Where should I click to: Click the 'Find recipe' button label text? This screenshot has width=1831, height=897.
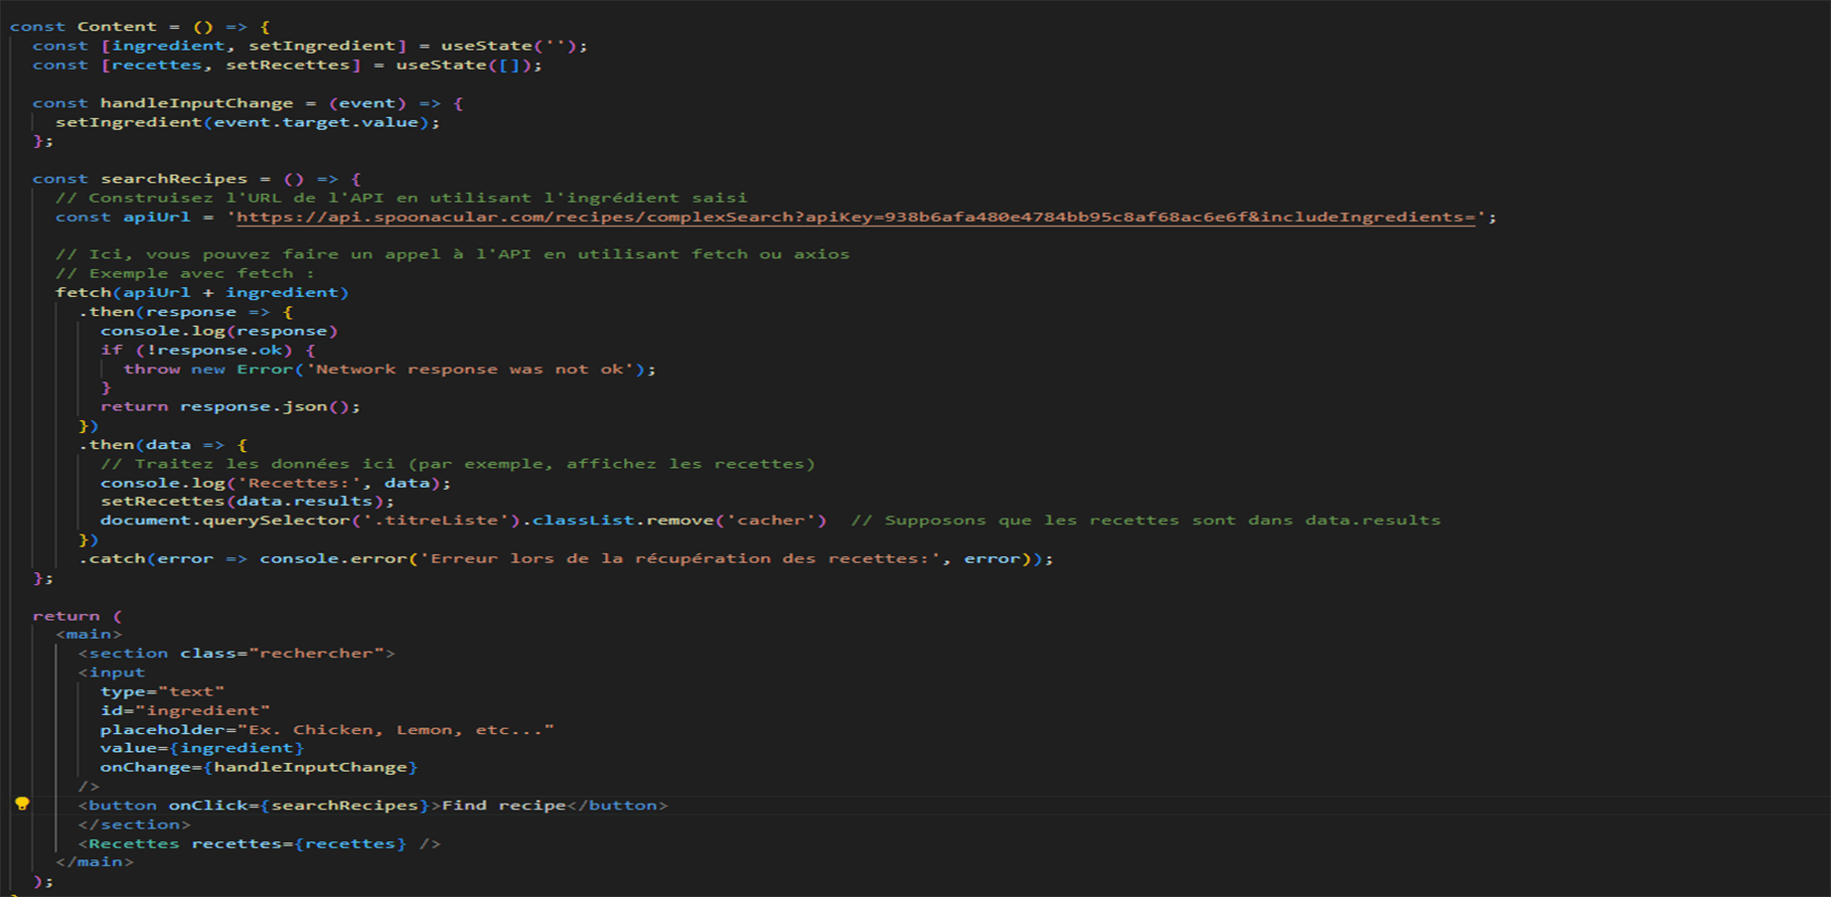click(504, 806)
